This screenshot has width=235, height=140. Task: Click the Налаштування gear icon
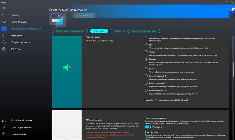point(4,134)
